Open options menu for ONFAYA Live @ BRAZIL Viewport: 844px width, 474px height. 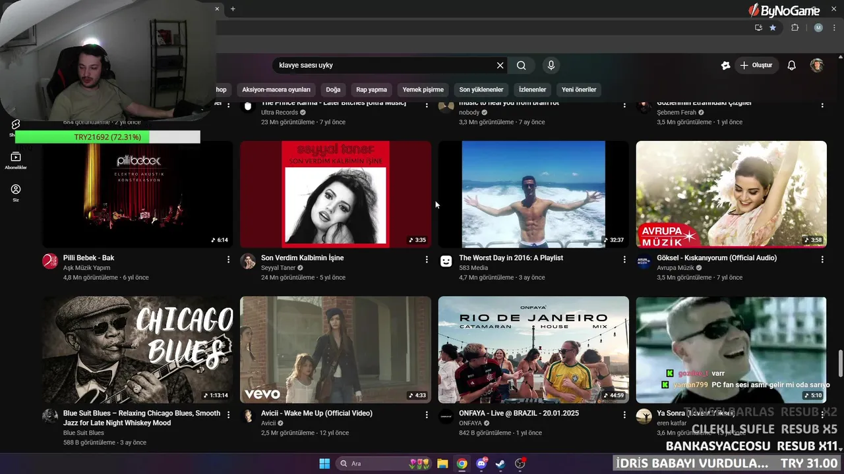pos(624,415)
